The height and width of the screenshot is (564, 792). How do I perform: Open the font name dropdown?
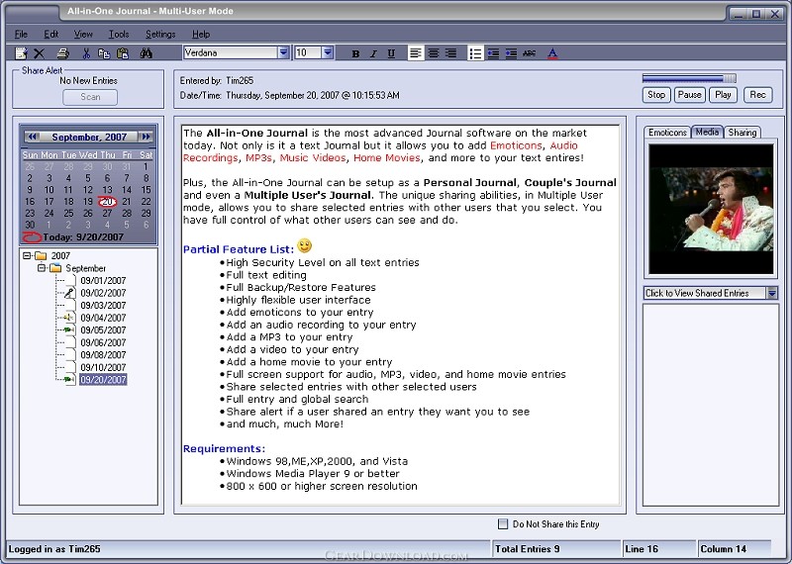283,52
